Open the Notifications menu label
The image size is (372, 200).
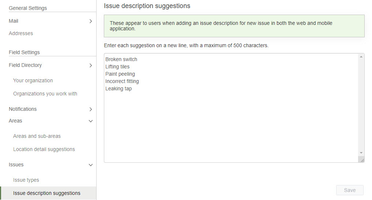23,109
